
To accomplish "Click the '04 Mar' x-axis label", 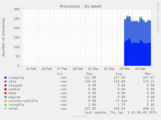I will [x=141, y=69].
